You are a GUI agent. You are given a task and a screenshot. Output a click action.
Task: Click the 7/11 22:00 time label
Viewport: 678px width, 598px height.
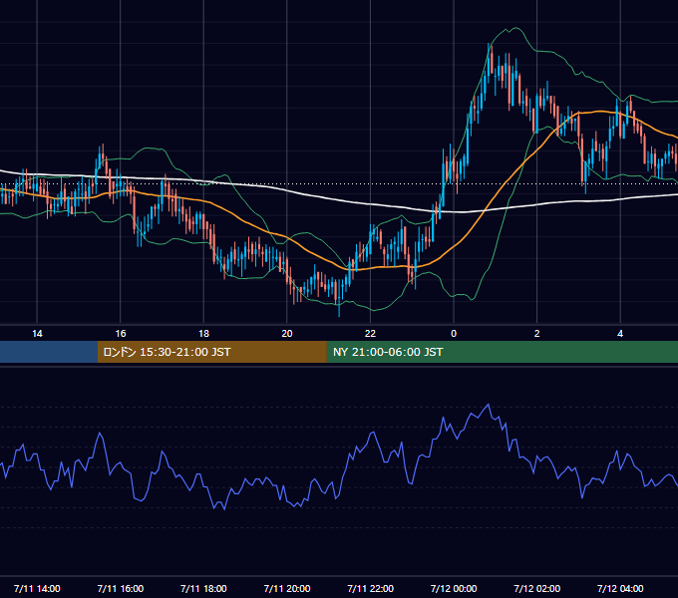[371, 588]
